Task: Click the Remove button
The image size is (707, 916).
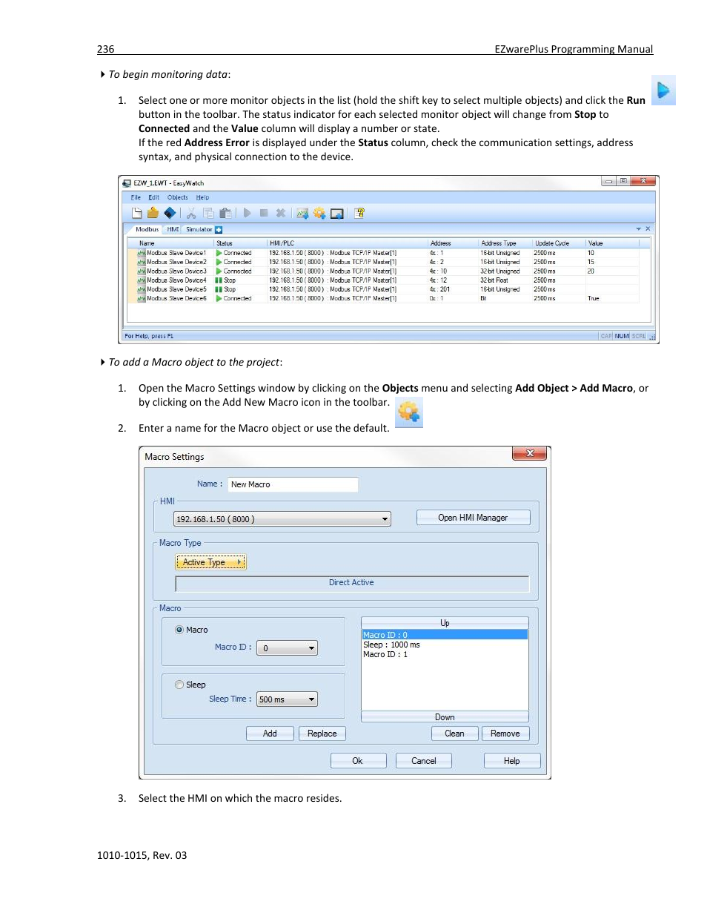Action: (505, 734)
